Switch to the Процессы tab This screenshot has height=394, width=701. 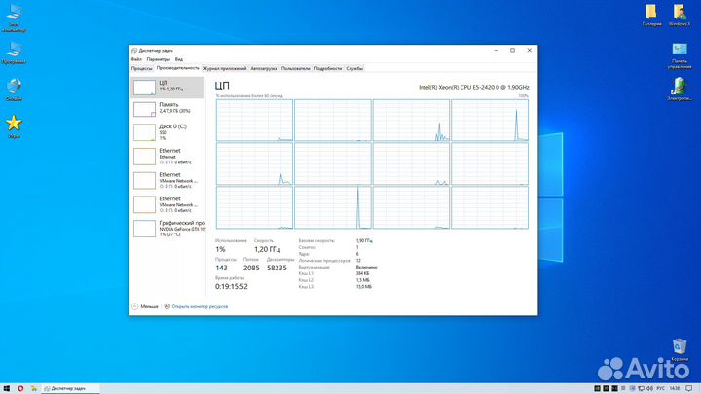pyautogui.click(x=141, y=69)
